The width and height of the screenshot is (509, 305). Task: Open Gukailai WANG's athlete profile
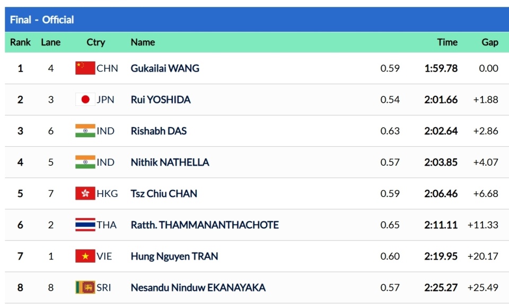[165, 68]
